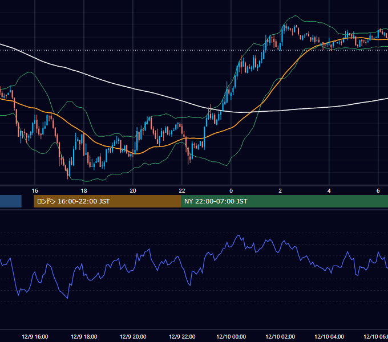Click the blue session bar before ロンドン
The width and height of the screenshot is (388, 342).
11,201
